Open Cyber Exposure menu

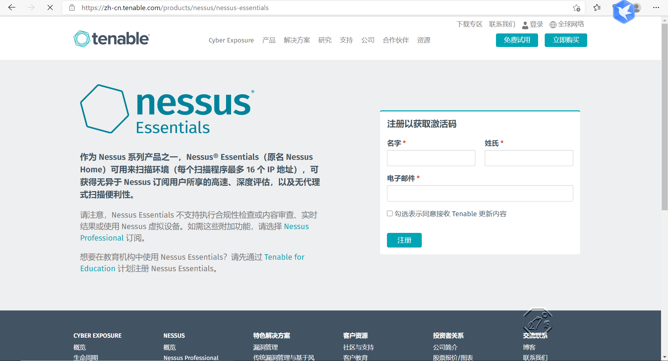click(231, 40)
